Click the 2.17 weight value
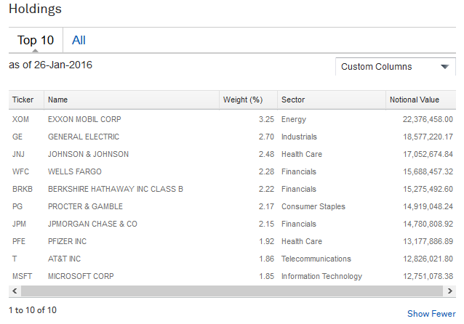The width and height of the screenshot is (464, 324). point(266,206)
